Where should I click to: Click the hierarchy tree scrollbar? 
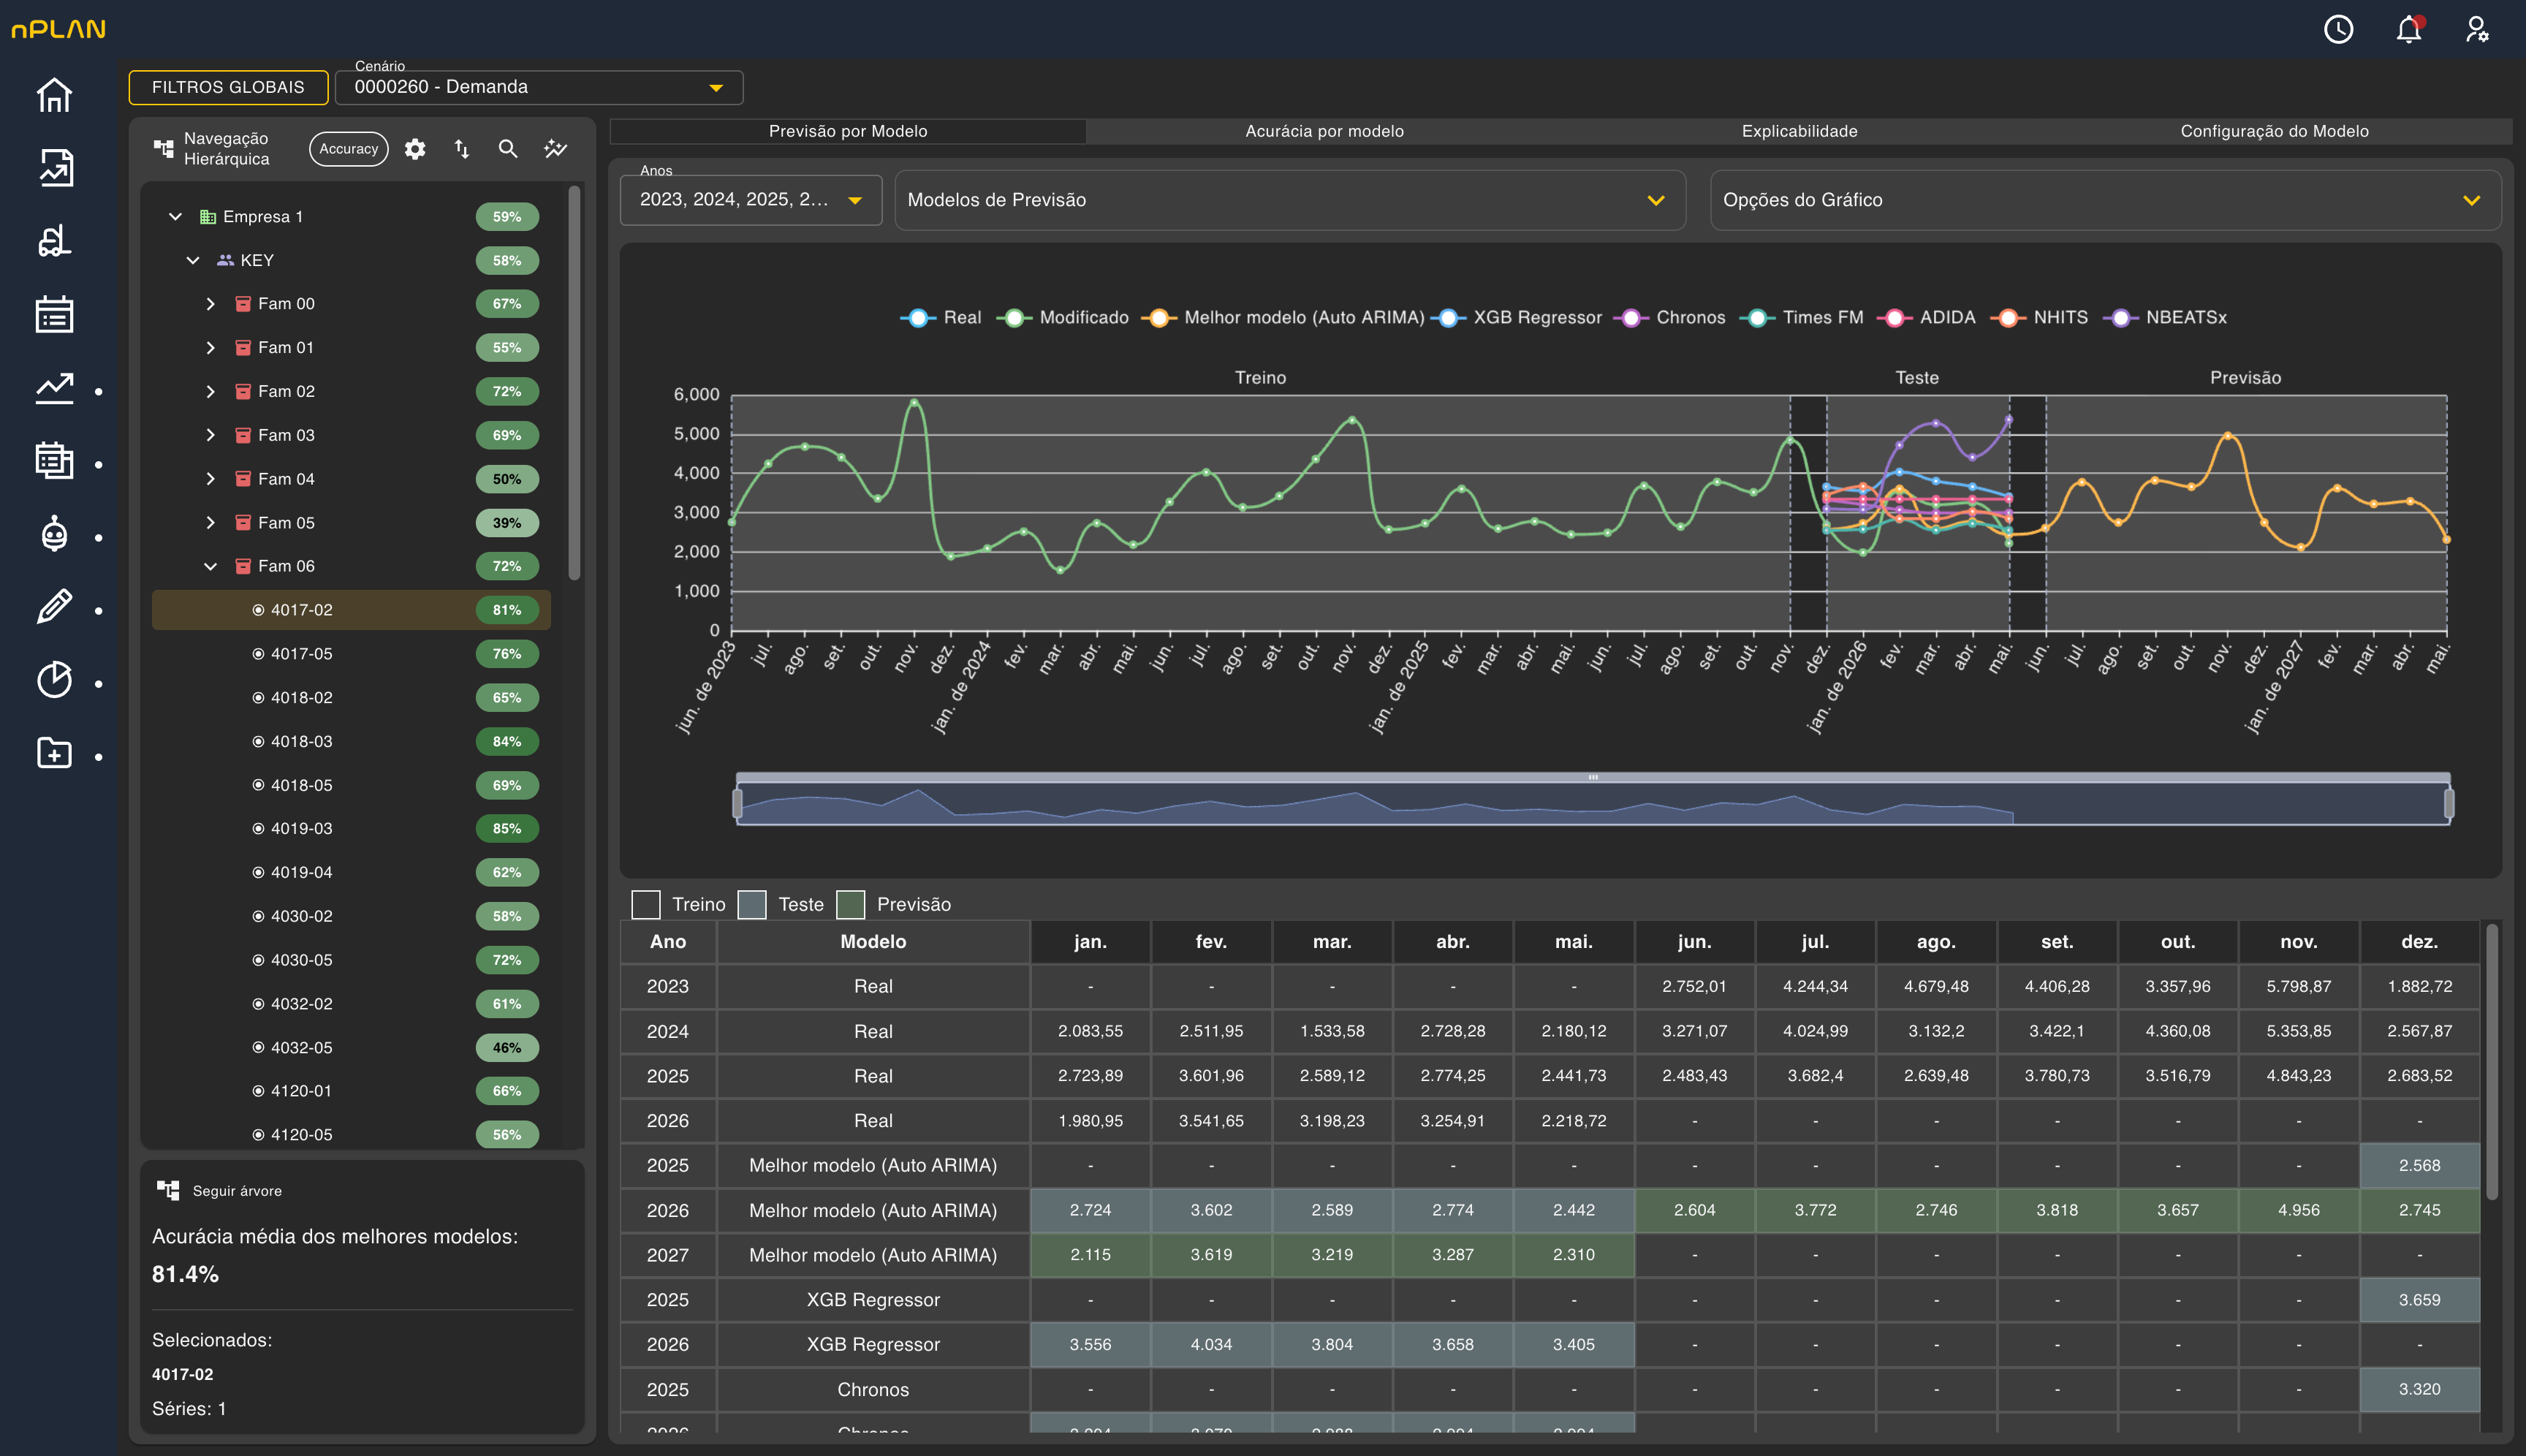pyautogui.click(x=574, y=382)
